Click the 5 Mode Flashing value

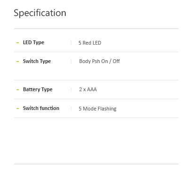coord(97,109)
